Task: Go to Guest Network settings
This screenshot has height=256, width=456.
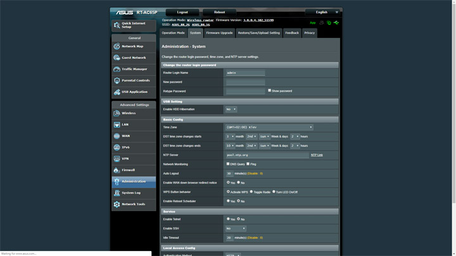Action: [134, 58]
